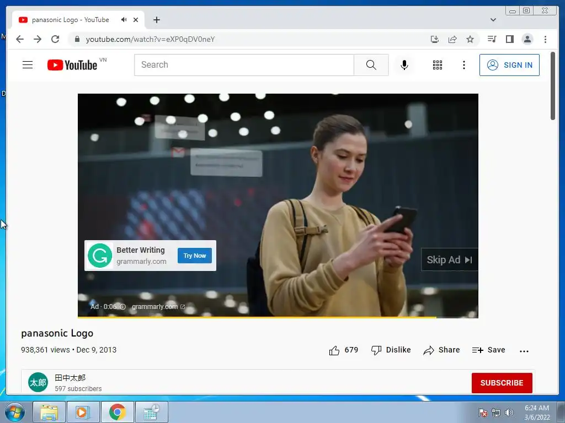Reload the YouTube page
The height and width of the screenshot is (423, 565).
pos(55,39)
